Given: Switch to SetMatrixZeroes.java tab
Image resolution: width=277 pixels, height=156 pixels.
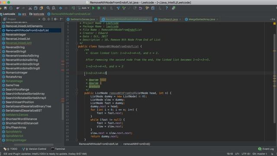Looking at the screenshot, I should (83, 19).
